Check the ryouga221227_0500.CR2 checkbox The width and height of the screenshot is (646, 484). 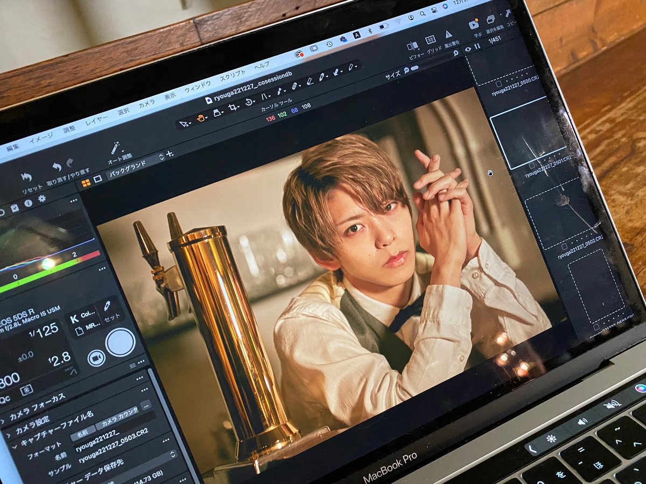point(498,84)
